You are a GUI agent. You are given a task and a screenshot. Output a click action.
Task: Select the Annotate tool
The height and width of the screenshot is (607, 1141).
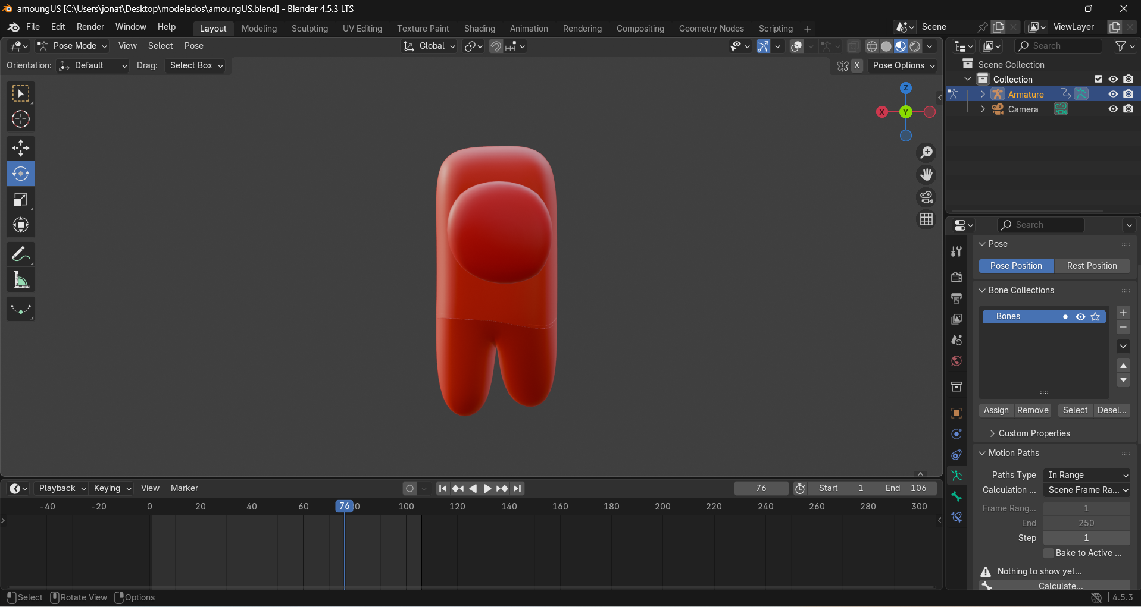tap(20, 254)
